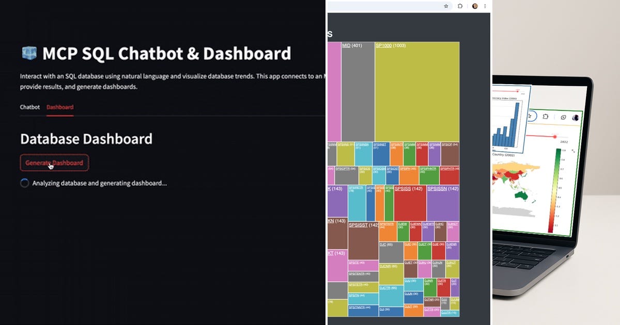
Task: Click the round leaf icon on the laptop toolbar
Action: (x=563, y=118)
